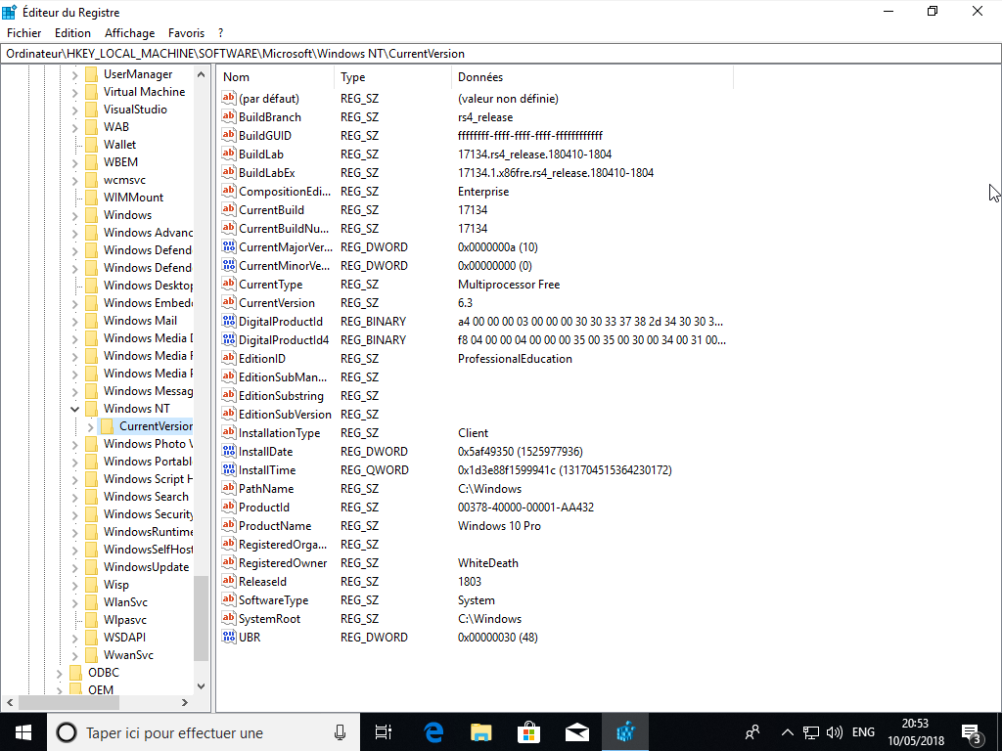Expand the Windows Mail key
Viewport: 1002px width, 751px height.
click(74, 321)
